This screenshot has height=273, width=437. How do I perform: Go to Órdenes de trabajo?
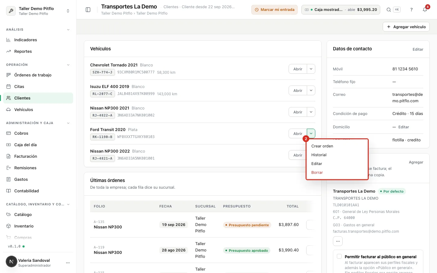(38, 75)
